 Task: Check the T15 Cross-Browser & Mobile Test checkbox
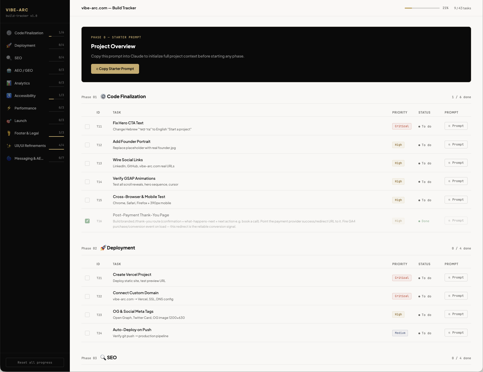pos(87,200)
